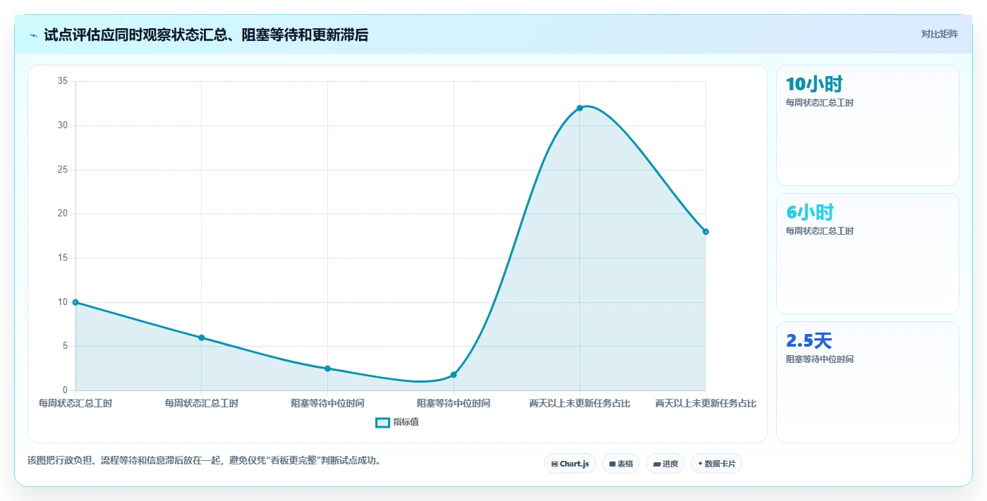The image size is (987, 501).
Task: Toggle the 指标值 legend swatch
Action: coord(382,422)
